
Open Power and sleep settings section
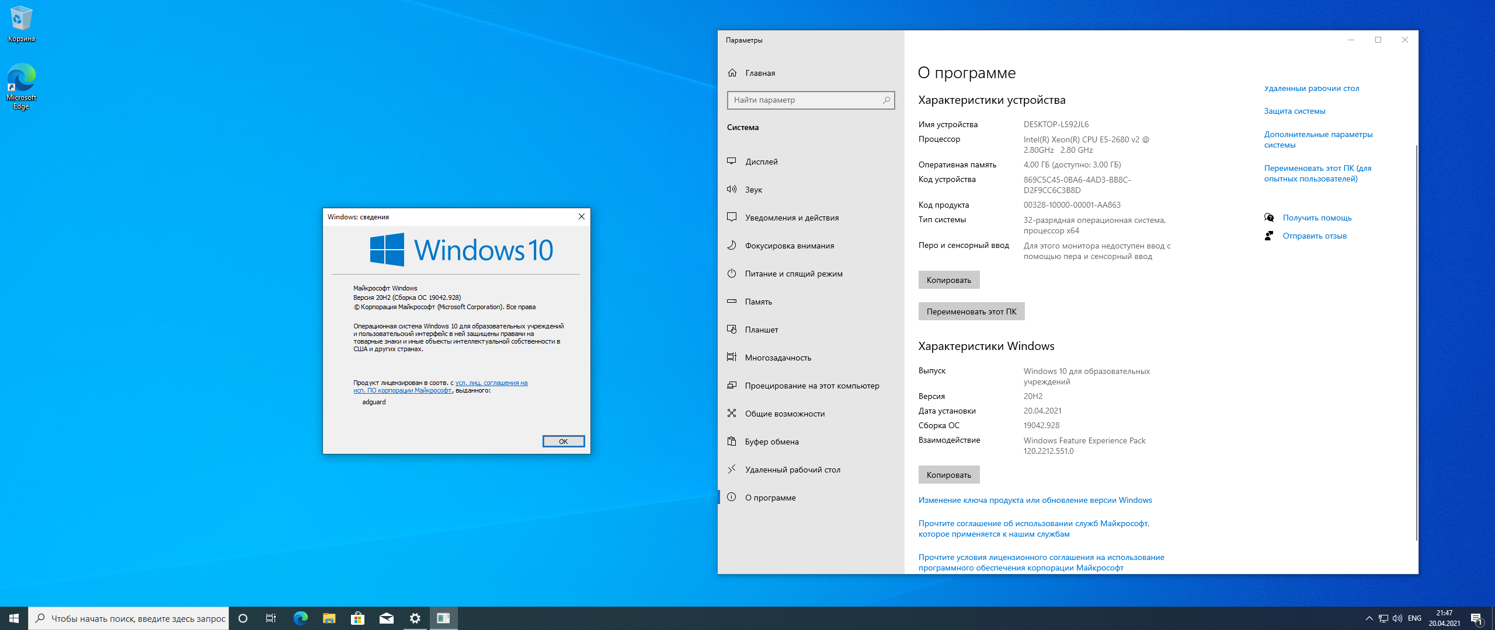pos(793,274)
